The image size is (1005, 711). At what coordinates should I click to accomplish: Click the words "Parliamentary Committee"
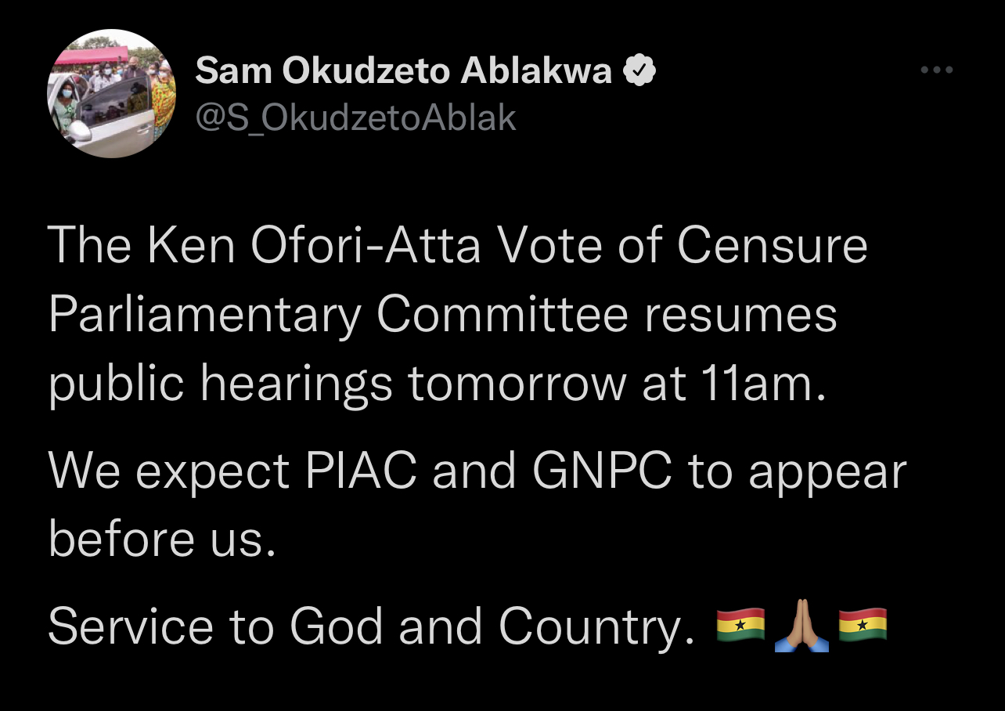(x=338, y=315)
